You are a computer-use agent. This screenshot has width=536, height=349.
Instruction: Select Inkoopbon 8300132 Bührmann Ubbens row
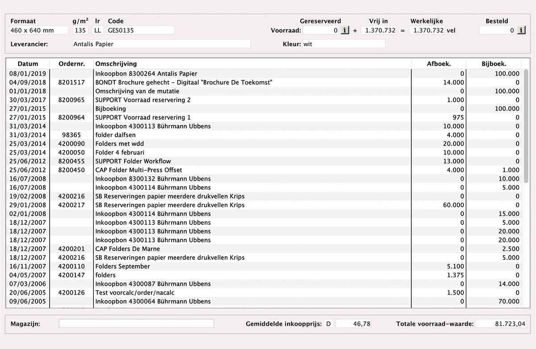point(264,179)
